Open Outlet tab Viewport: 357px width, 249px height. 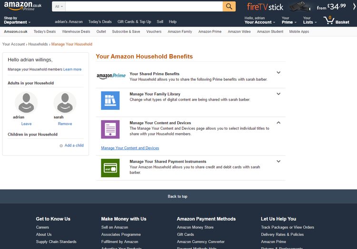click(101, 31)
